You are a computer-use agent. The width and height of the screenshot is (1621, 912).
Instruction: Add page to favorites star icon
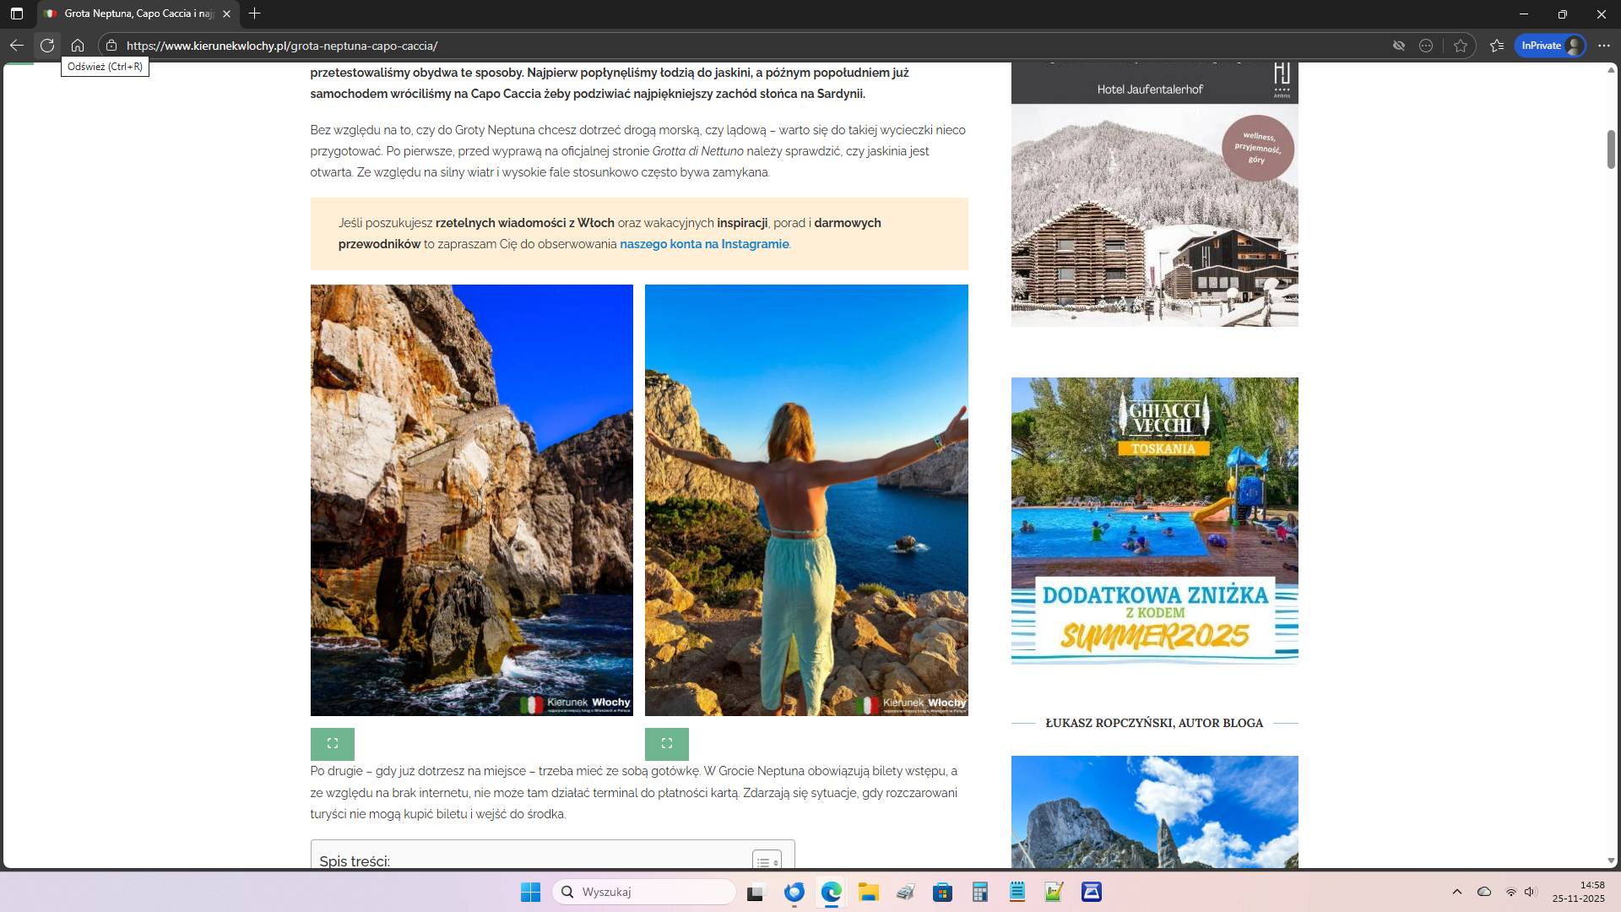pyautogui.click(x=1461, y=46)
